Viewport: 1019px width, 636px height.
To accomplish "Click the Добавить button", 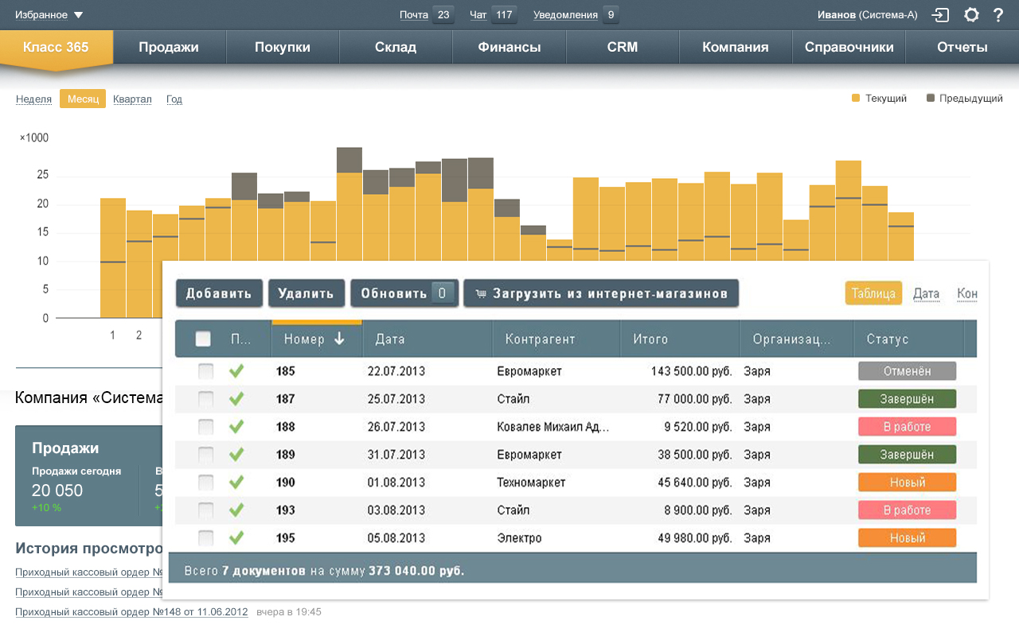I will coord(219,293).
